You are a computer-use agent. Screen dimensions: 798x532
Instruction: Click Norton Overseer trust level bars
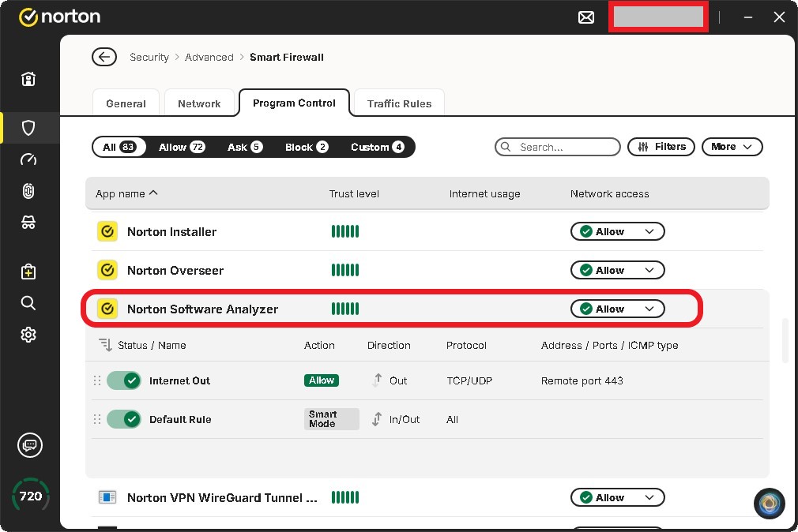click(345, 270)
